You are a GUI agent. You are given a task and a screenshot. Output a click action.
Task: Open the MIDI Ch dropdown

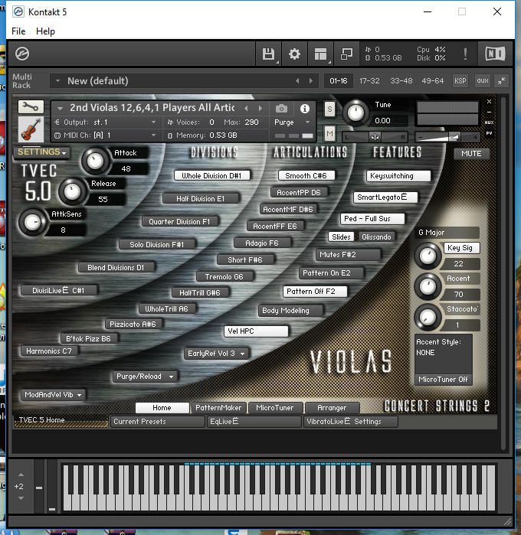pos(105,135)
